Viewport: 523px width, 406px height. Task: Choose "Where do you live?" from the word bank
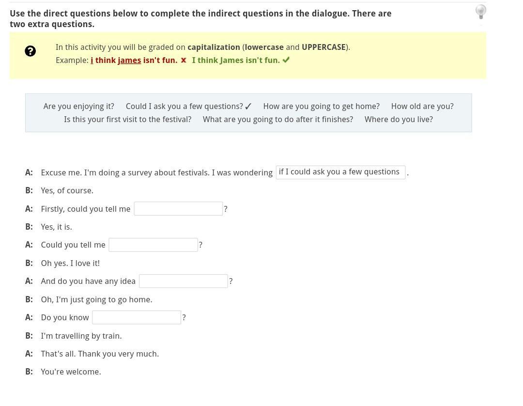pyautogui.click(x=399, y=119)
